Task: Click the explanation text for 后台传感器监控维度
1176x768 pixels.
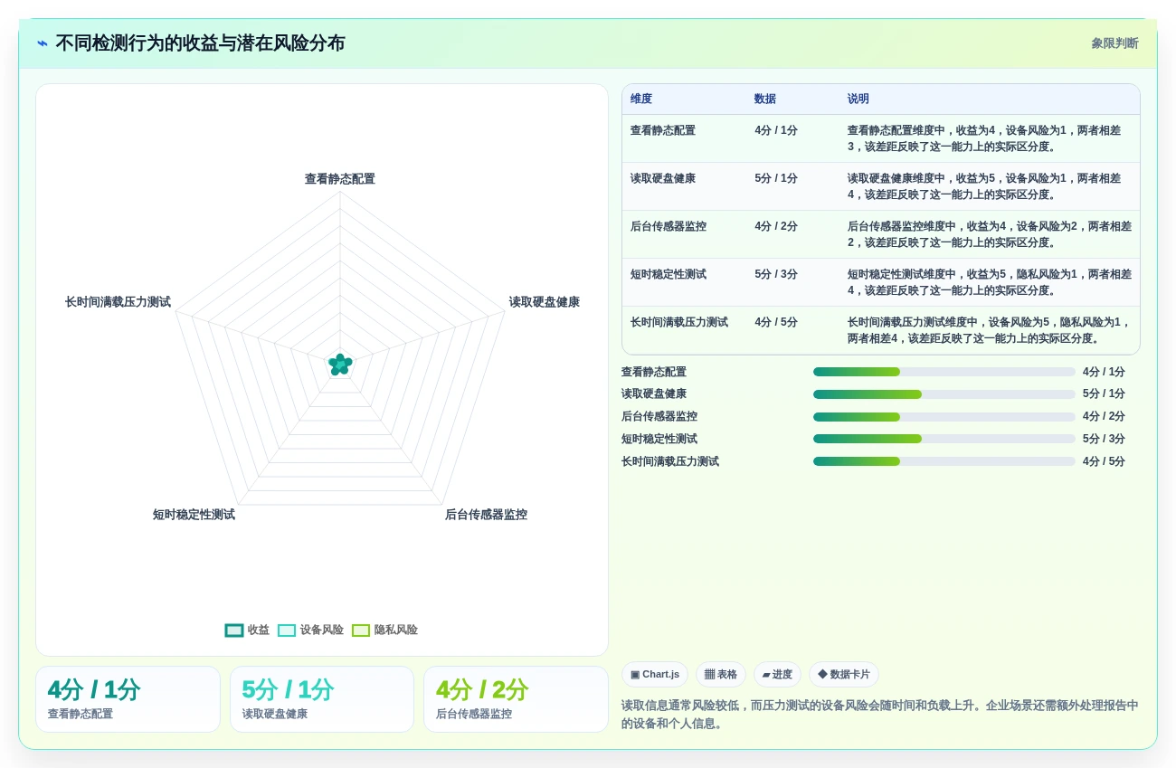Action: pyautogui.click(x=990, y=234)
